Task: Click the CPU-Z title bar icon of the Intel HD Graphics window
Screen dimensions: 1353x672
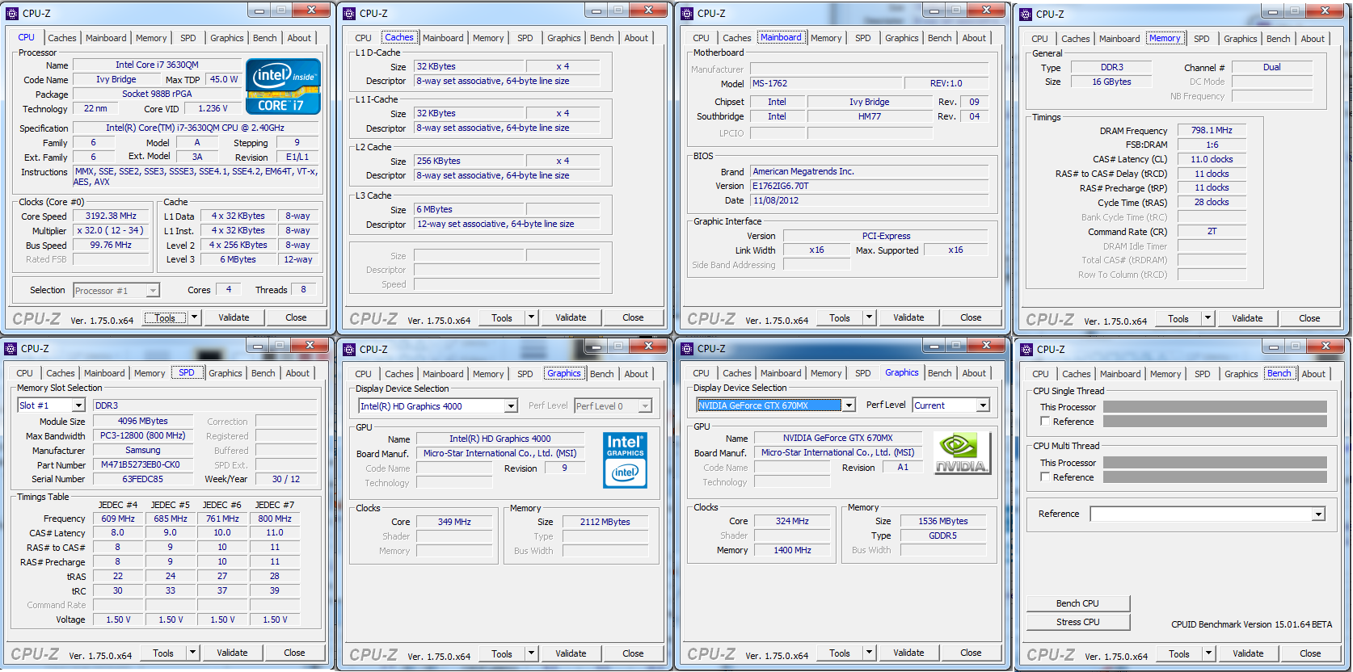Action: click(x=349, y=349)
